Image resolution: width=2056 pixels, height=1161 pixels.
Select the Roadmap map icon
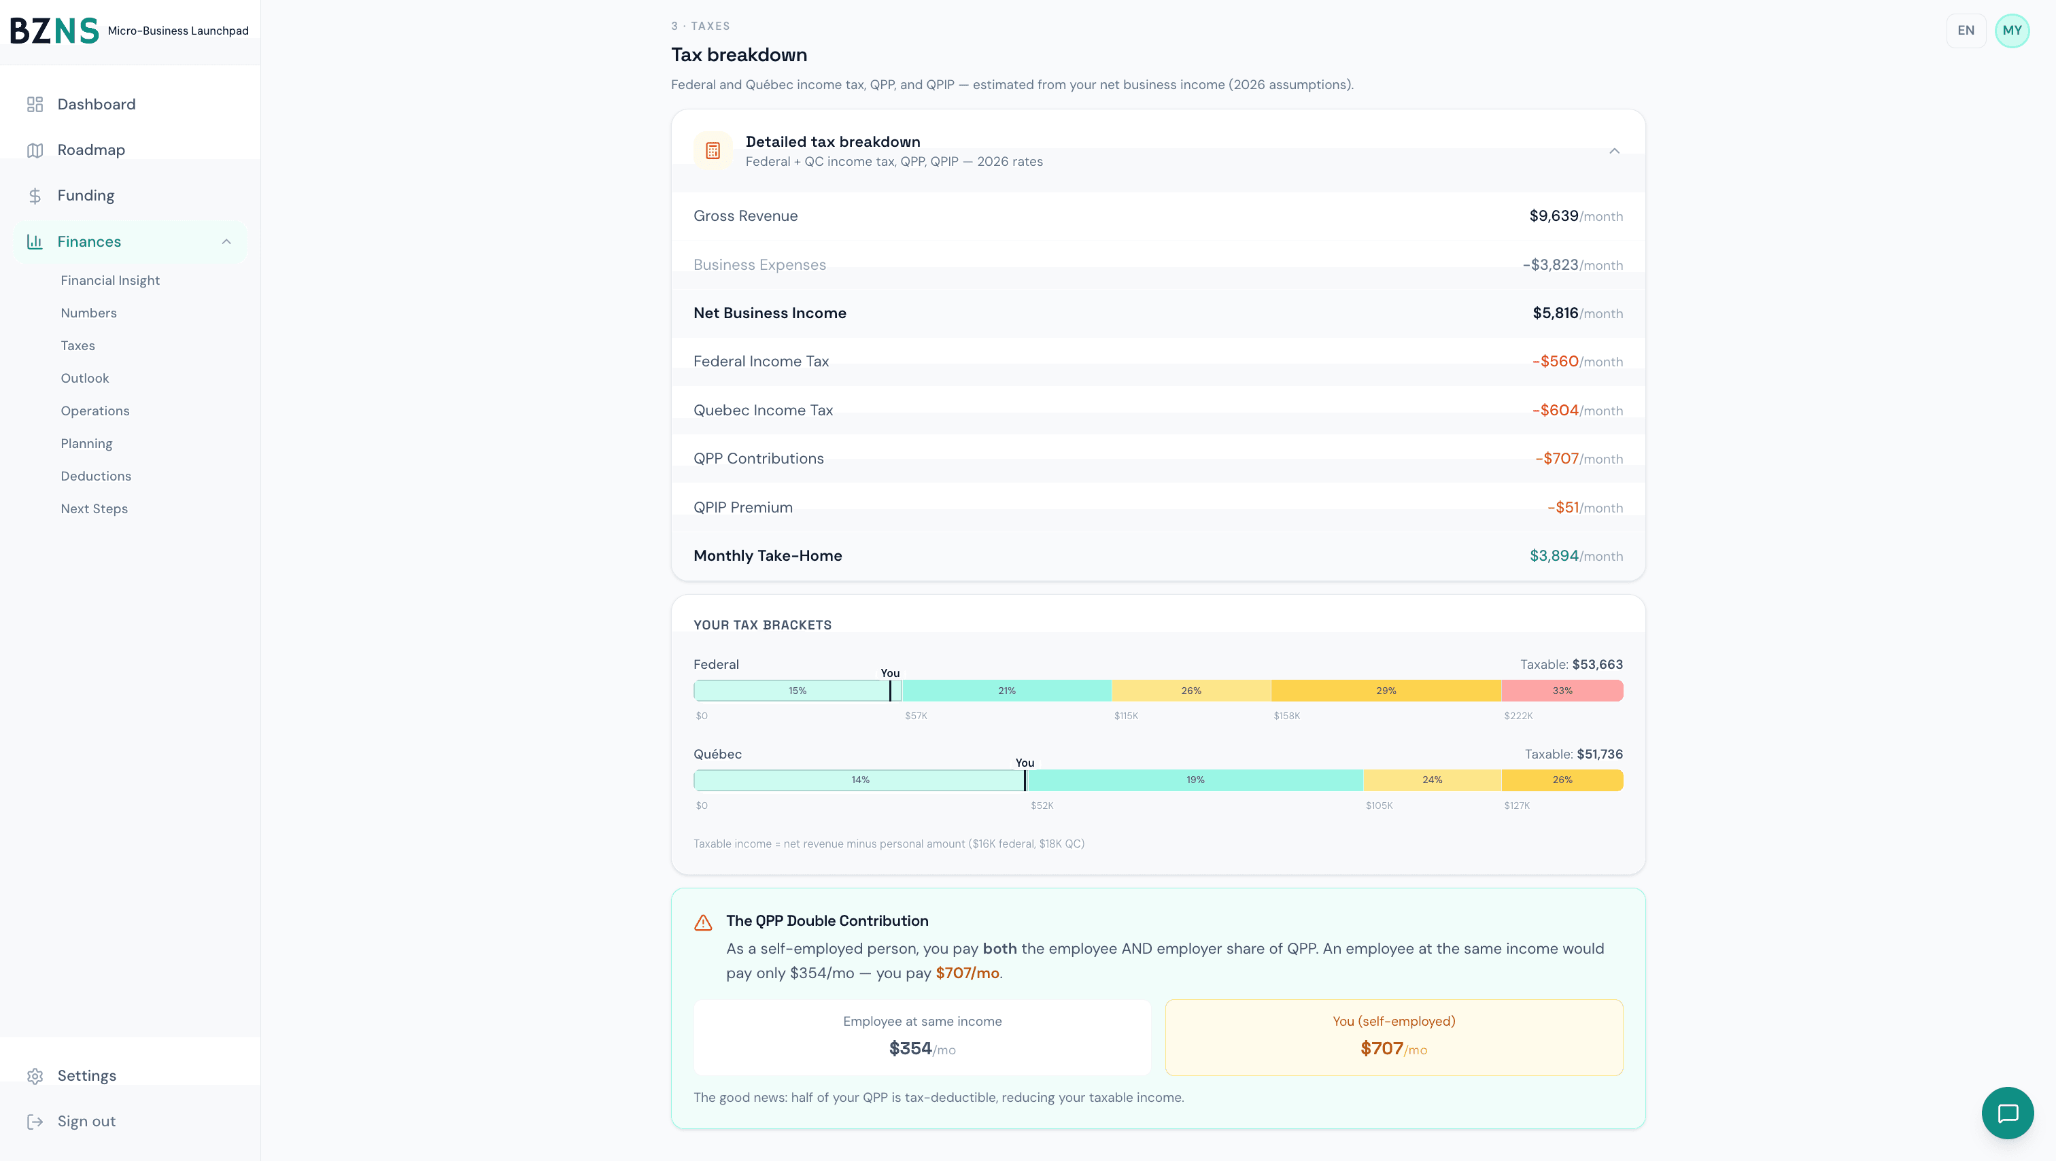pos(35,150)
